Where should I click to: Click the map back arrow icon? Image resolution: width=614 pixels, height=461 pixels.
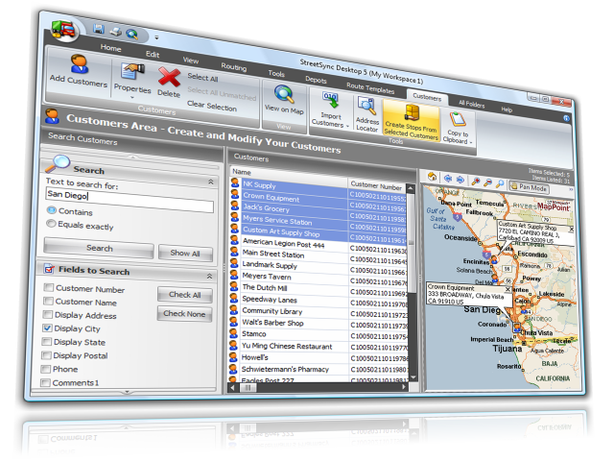pos(447,180)
